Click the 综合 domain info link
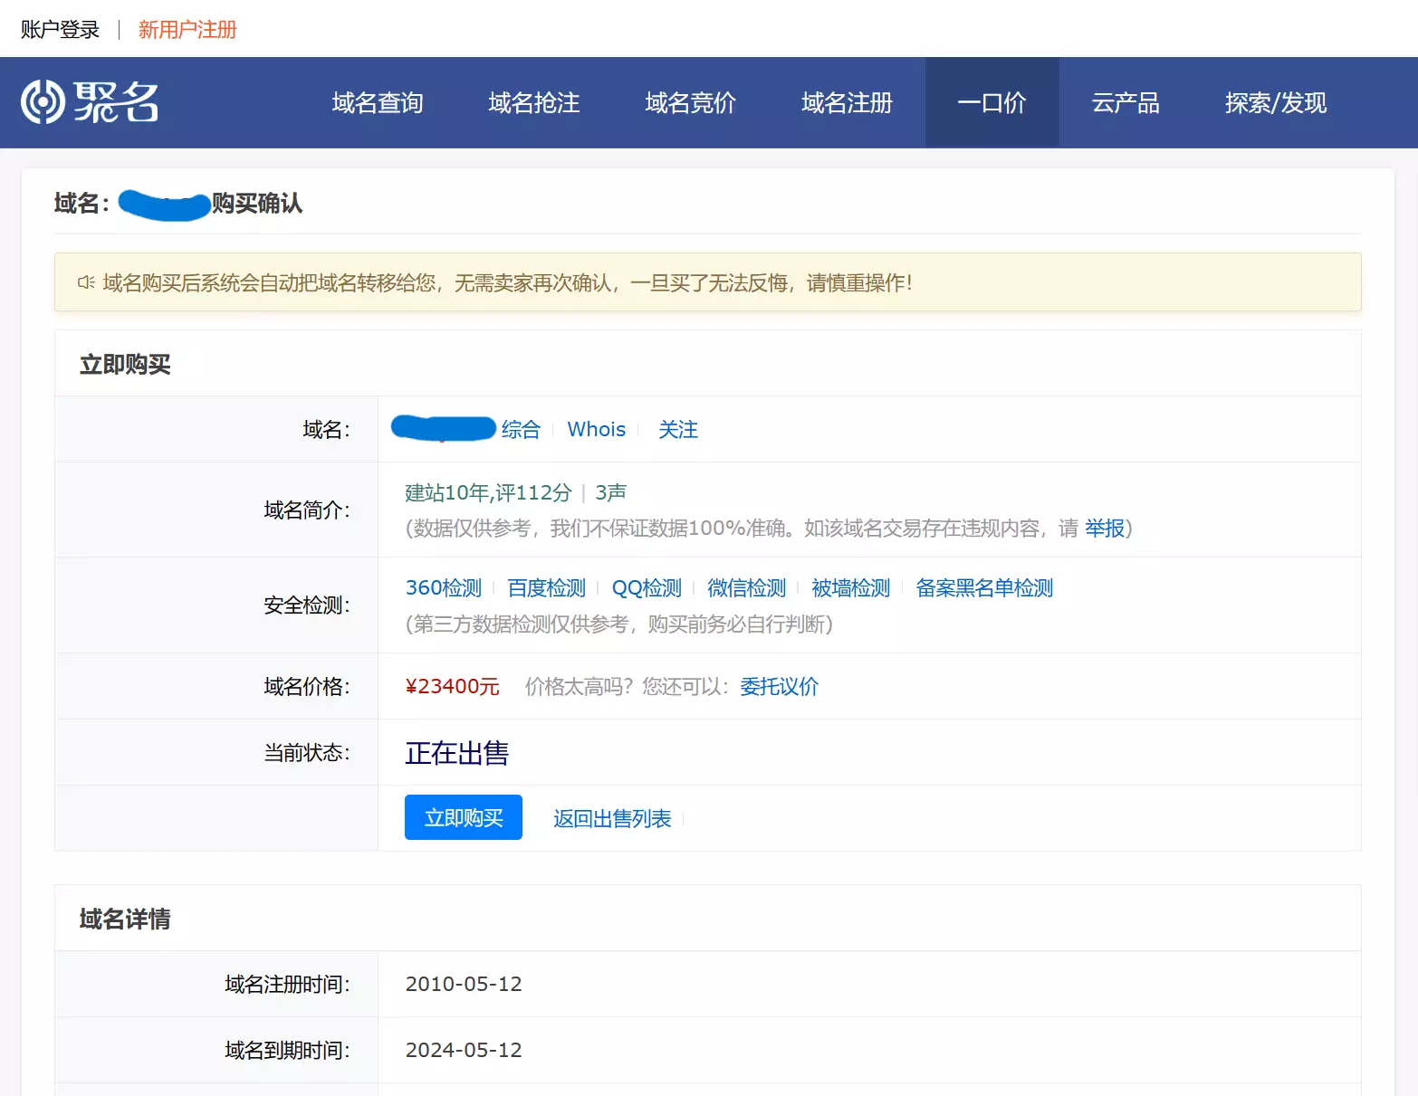 click(x=521, y=429)
